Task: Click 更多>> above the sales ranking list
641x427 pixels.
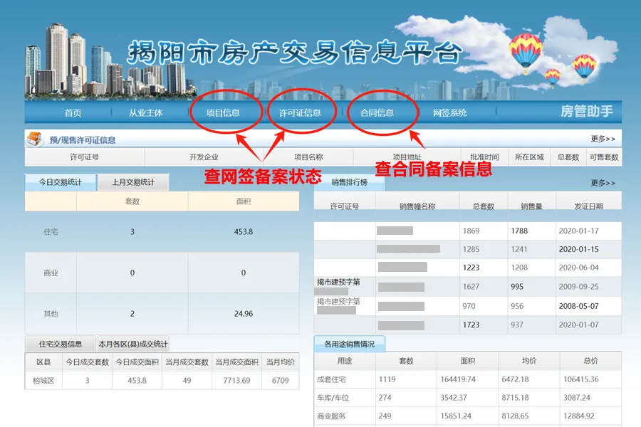Action: pos(602,183)
